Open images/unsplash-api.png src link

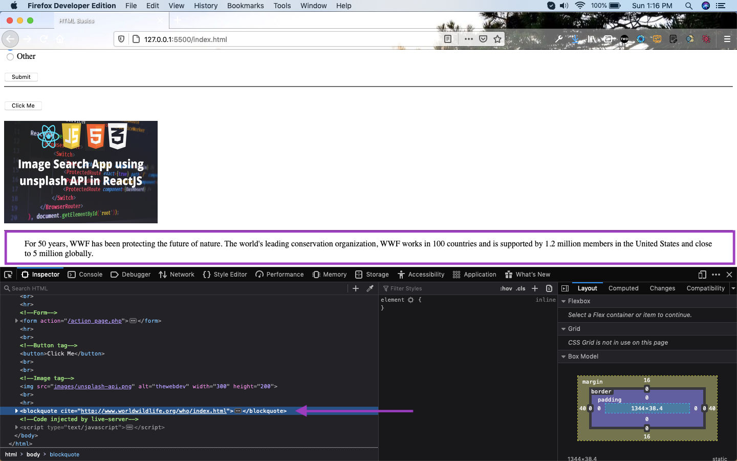pos(93,386)
